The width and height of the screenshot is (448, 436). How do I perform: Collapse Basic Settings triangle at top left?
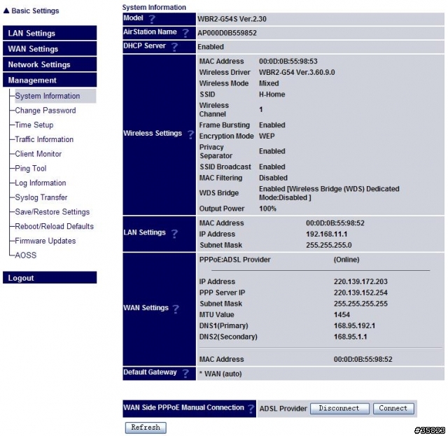[6, 11]
